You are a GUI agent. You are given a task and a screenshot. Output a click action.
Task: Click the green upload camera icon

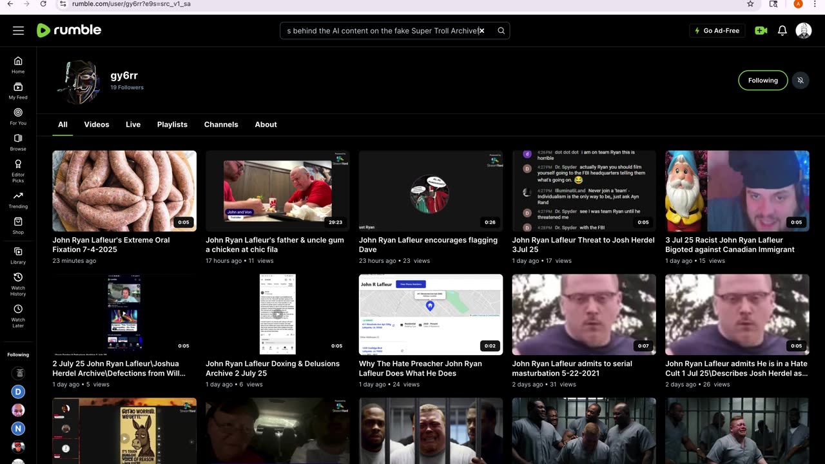click(761, 30)
